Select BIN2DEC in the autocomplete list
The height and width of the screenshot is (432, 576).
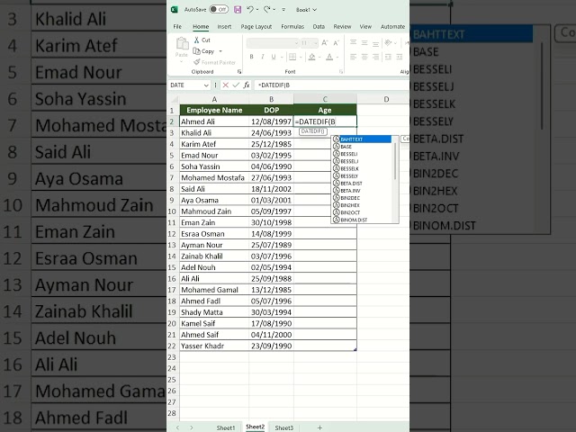coord(362,198)
